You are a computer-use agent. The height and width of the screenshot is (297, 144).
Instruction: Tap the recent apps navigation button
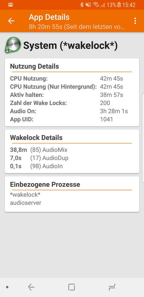click(x=112, y=287)
